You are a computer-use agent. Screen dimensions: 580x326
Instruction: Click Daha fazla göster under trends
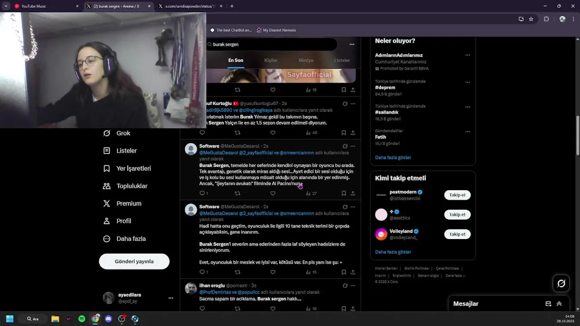tap(393, 158)
